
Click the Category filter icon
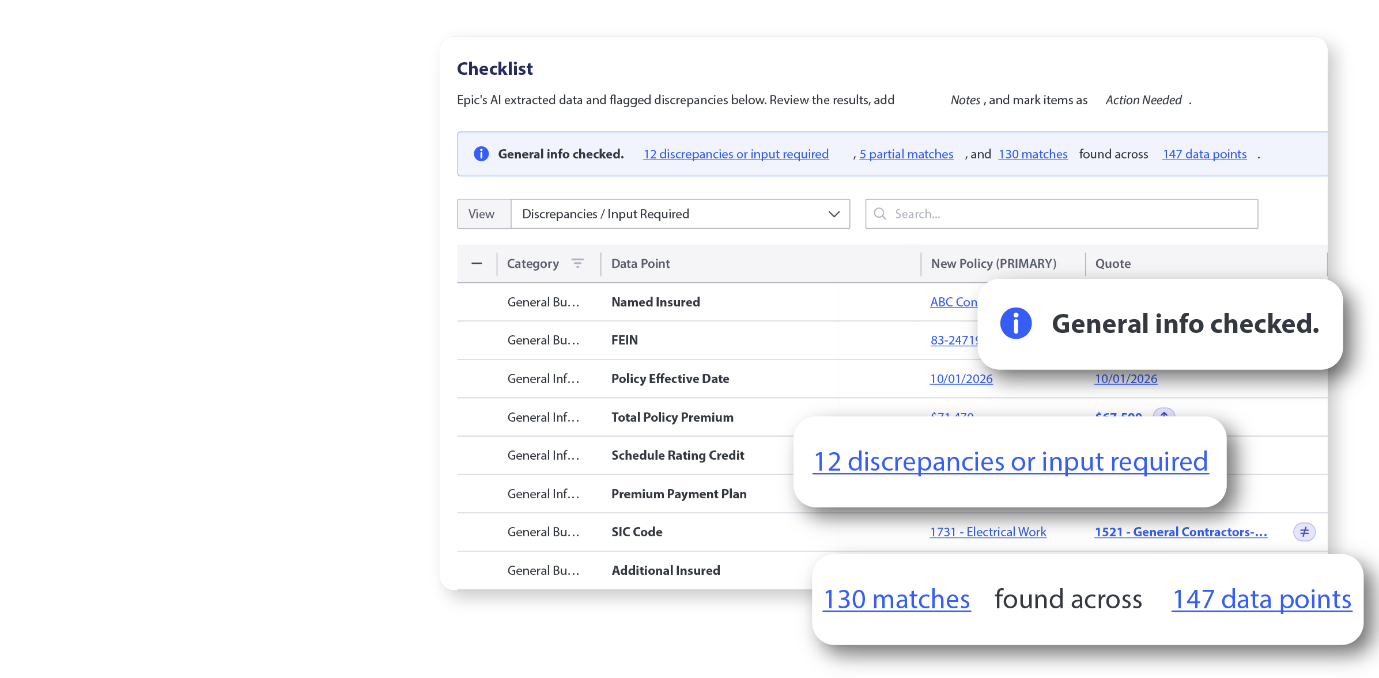pyautogui.click(x=577, y=263)
